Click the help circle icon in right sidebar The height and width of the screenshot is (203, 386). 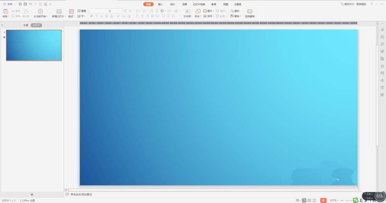[382, 87]
